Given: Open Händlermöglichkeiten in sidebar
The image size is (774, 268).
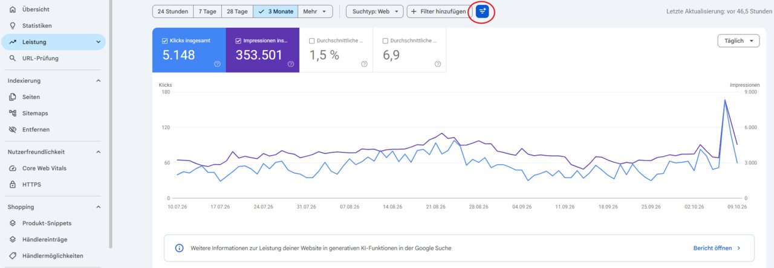Looking at the screenshot, I should click(x=53, y=256).
